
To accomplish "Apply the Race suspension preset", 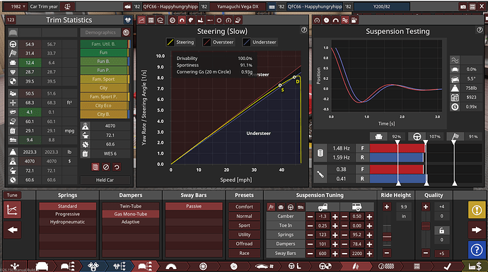I will 244,253.
